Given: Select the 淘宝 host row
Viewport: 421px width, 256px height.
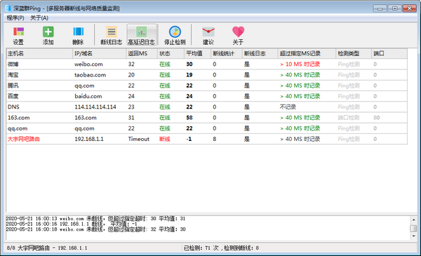Looking at the screenshot, I should [x=206, y=75].
